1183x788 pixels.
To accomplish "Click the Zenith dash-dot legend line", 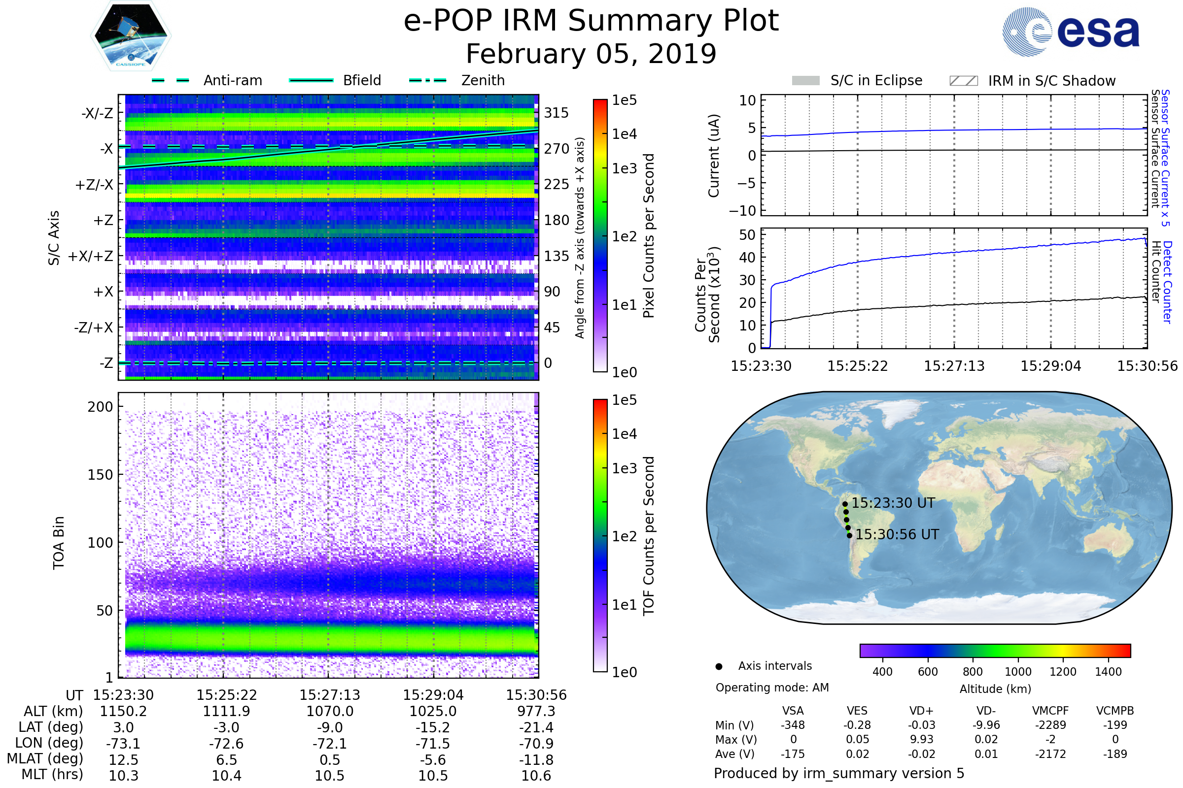I will coord(428,80).
